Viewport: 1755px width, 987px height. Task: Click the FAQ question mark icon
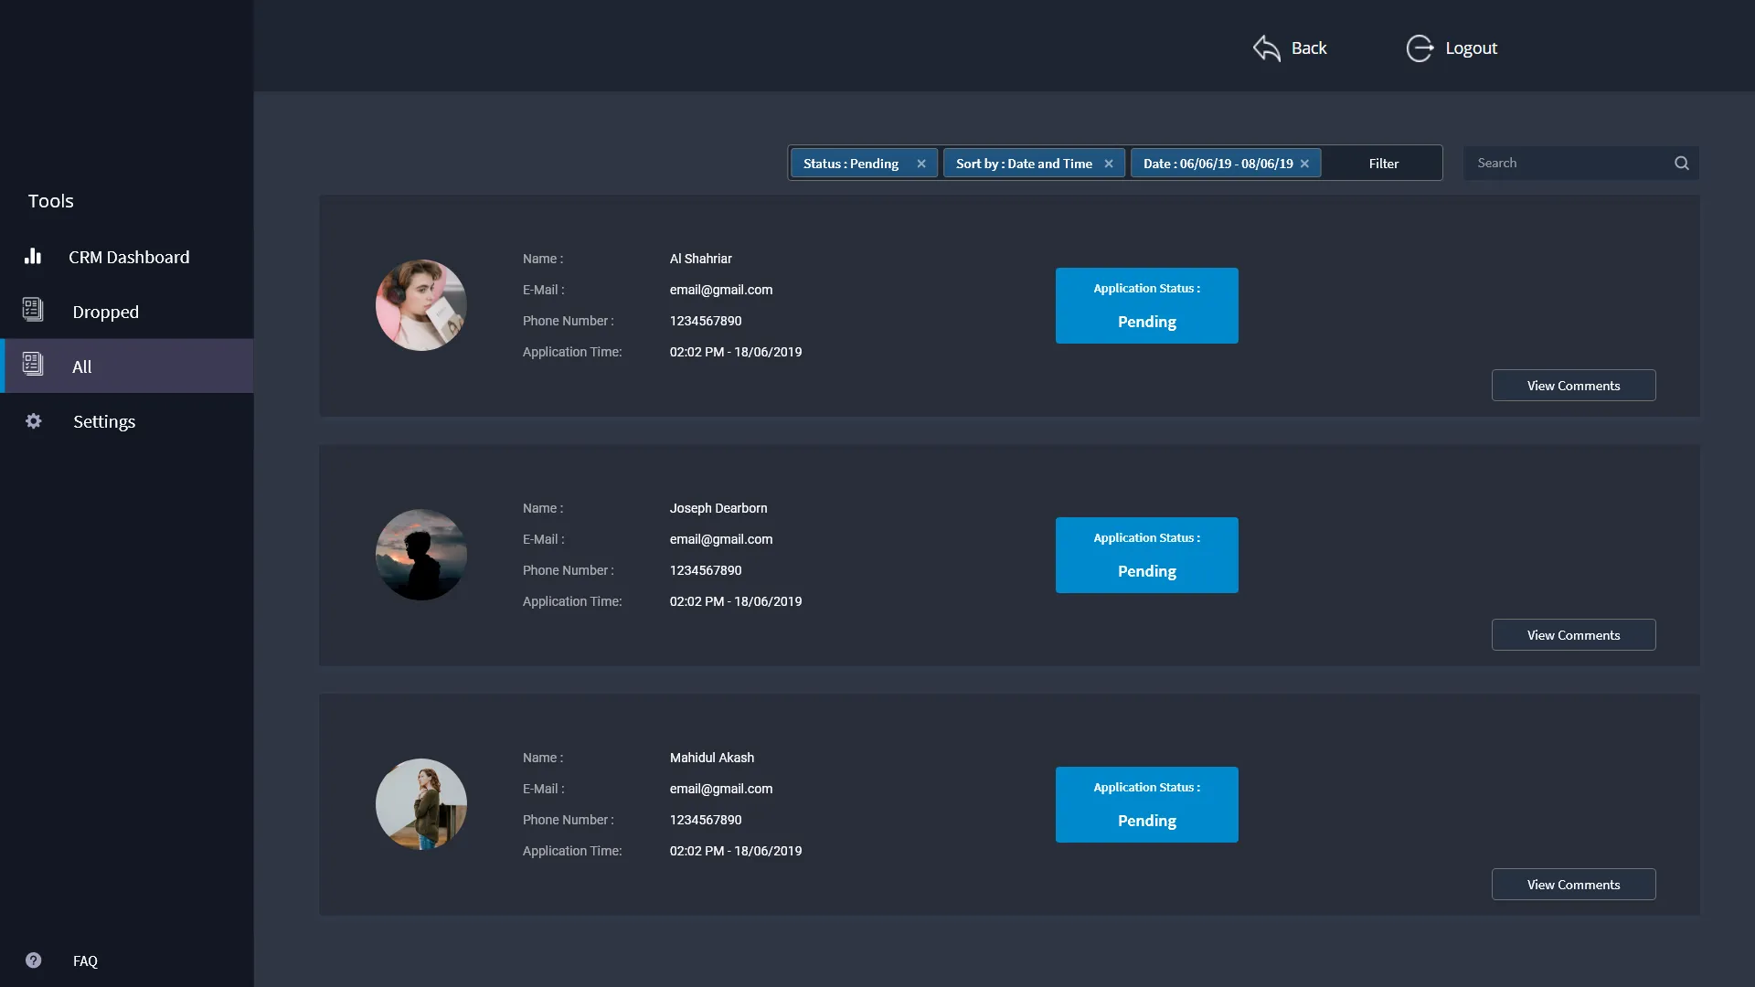coord(34,960)
